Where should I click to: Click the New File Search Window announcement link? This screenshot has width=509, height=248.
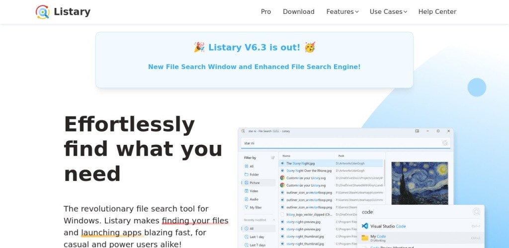254,67
